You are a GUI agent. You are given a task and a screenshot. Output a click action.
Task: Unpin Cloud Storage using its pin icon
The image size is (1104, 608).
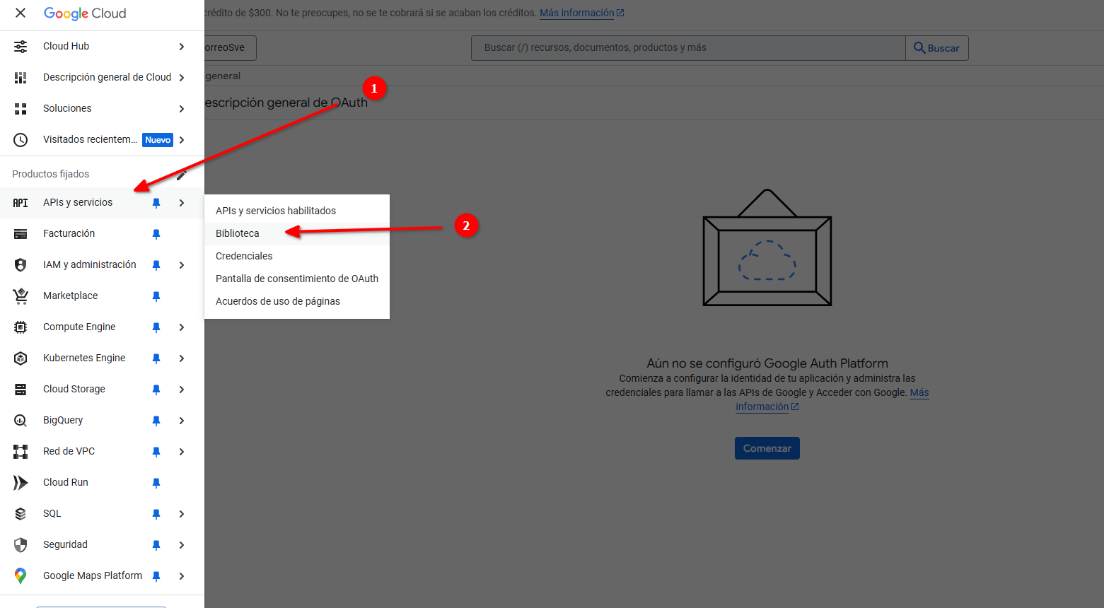tap(156, 390)
